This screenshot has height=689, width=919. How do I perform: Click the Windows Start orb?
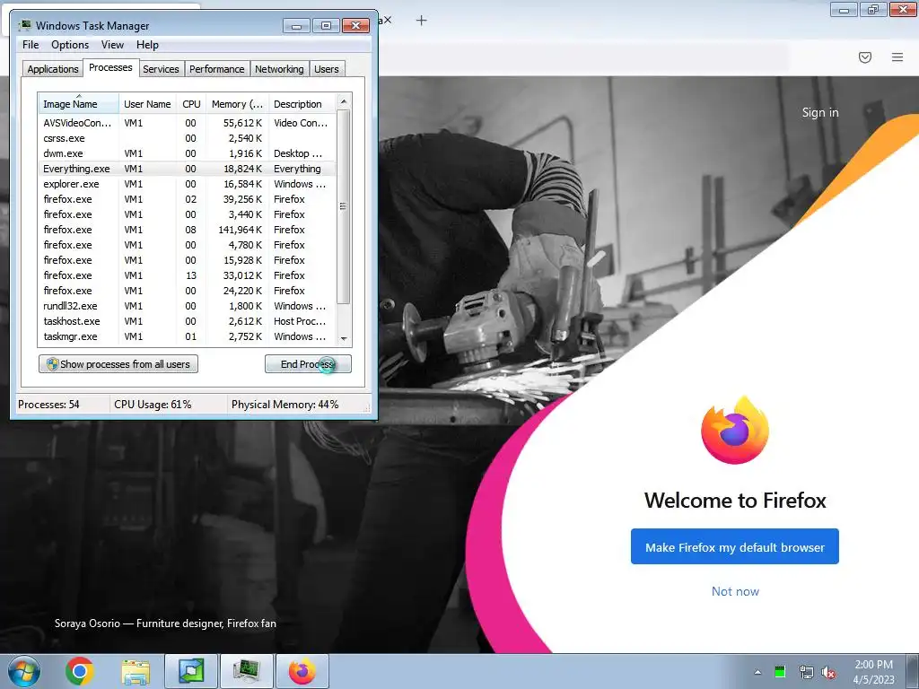pyautogui.click(x=24, y=671)
